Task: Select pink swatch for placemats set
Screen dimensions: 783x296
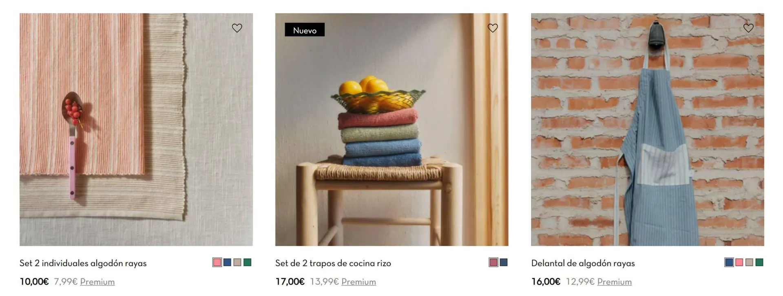Action: [x=217, y=263]
